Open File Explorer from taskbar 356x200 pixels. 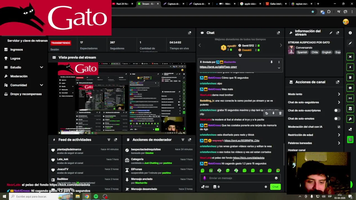[x=78, y=196]
